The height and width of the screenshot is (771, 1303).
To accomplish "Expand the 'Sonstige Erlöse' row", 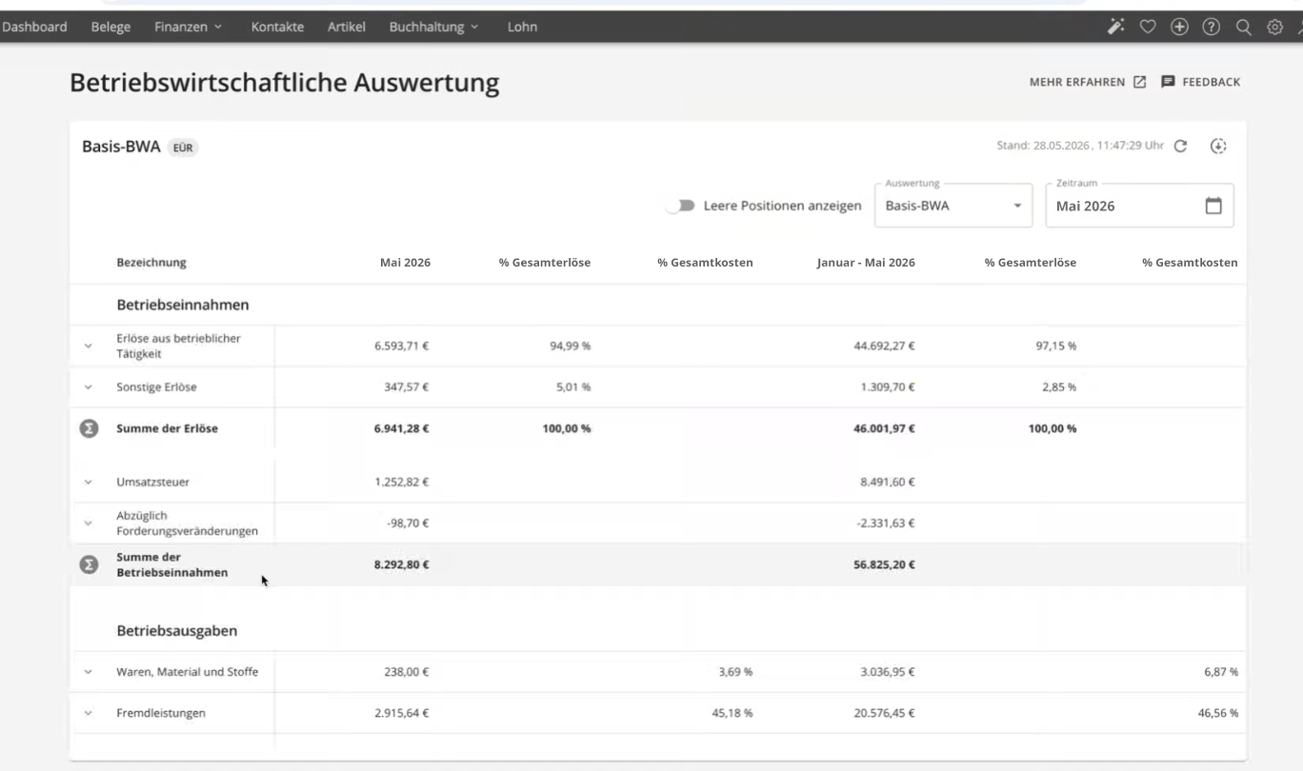I will click(89, 387).
